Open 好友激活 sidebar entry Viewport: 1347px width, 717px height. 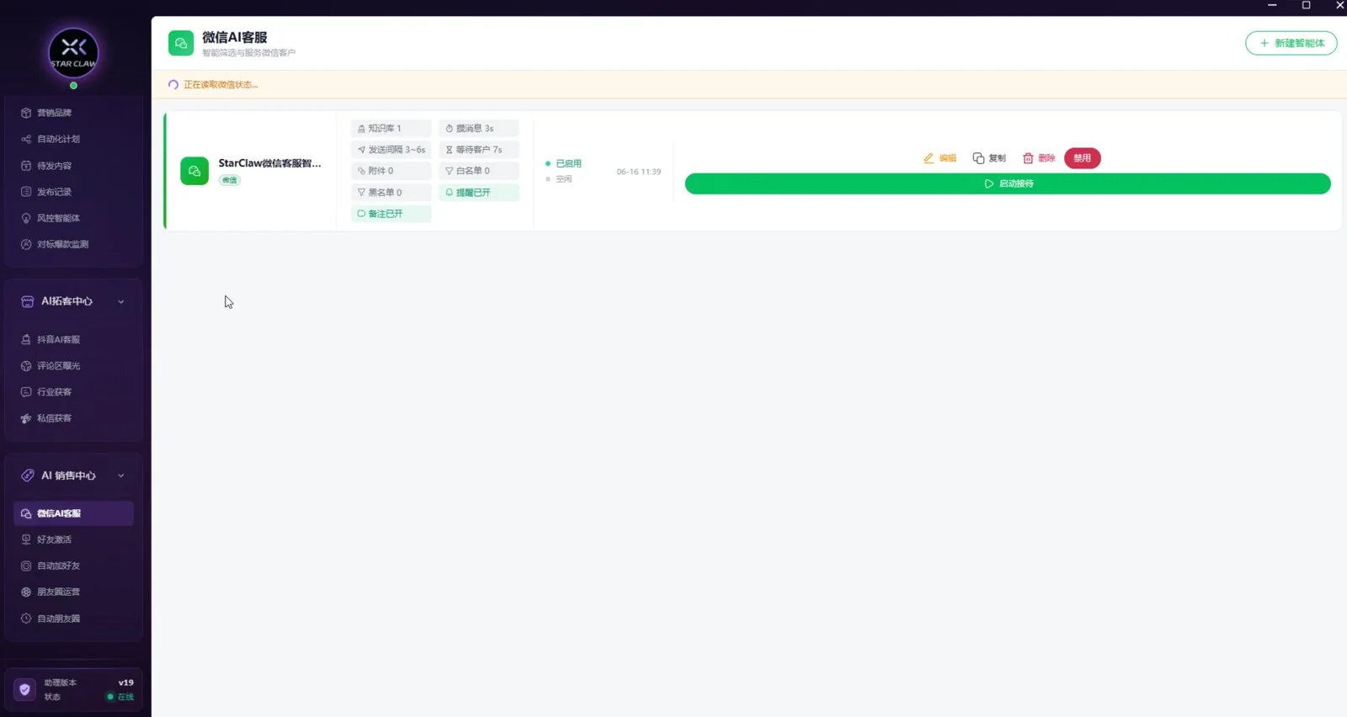point(73,539)
